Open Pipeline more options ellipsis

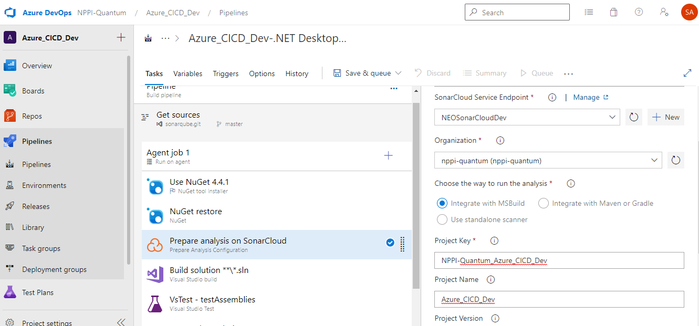(394, 89)
